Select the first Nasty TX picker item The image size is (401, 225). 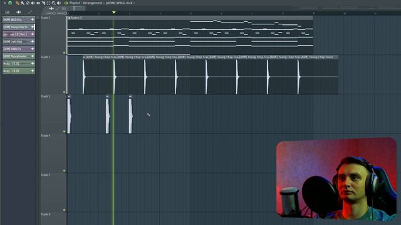coord(19,64)
